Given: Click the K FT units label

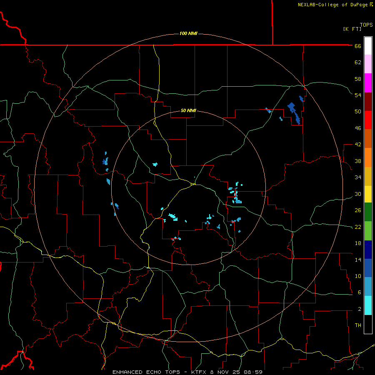Looking at the screenshot, I should (352, 29).
